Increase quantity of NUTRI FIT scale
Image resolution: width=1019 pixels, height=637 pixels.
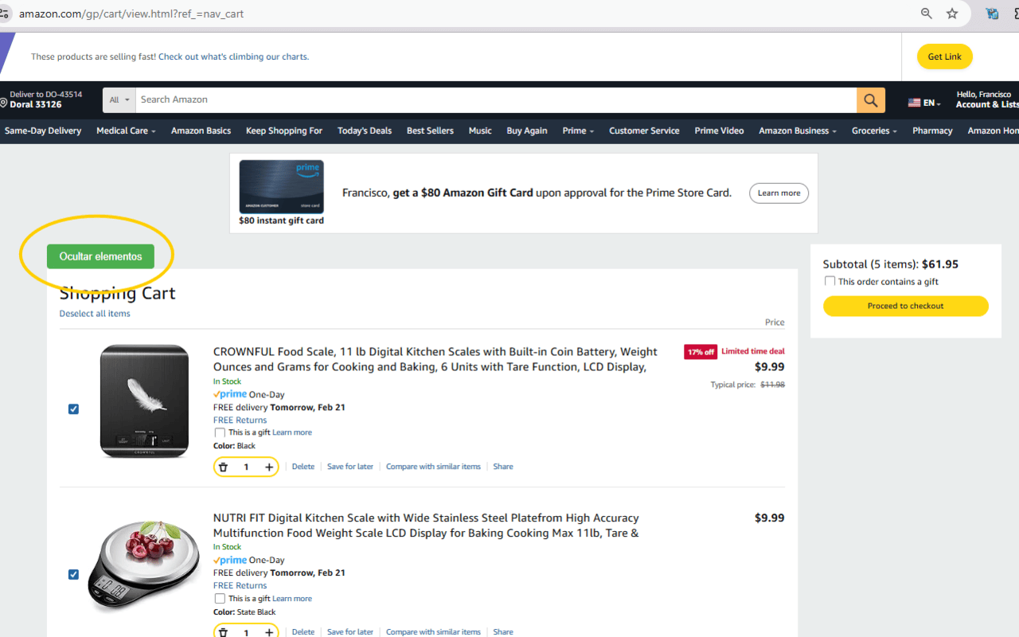(269, 632)
